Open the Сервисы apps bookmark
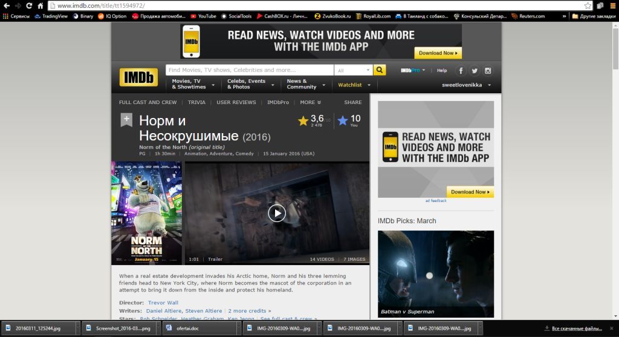619x337 pixels. point(16,16)
